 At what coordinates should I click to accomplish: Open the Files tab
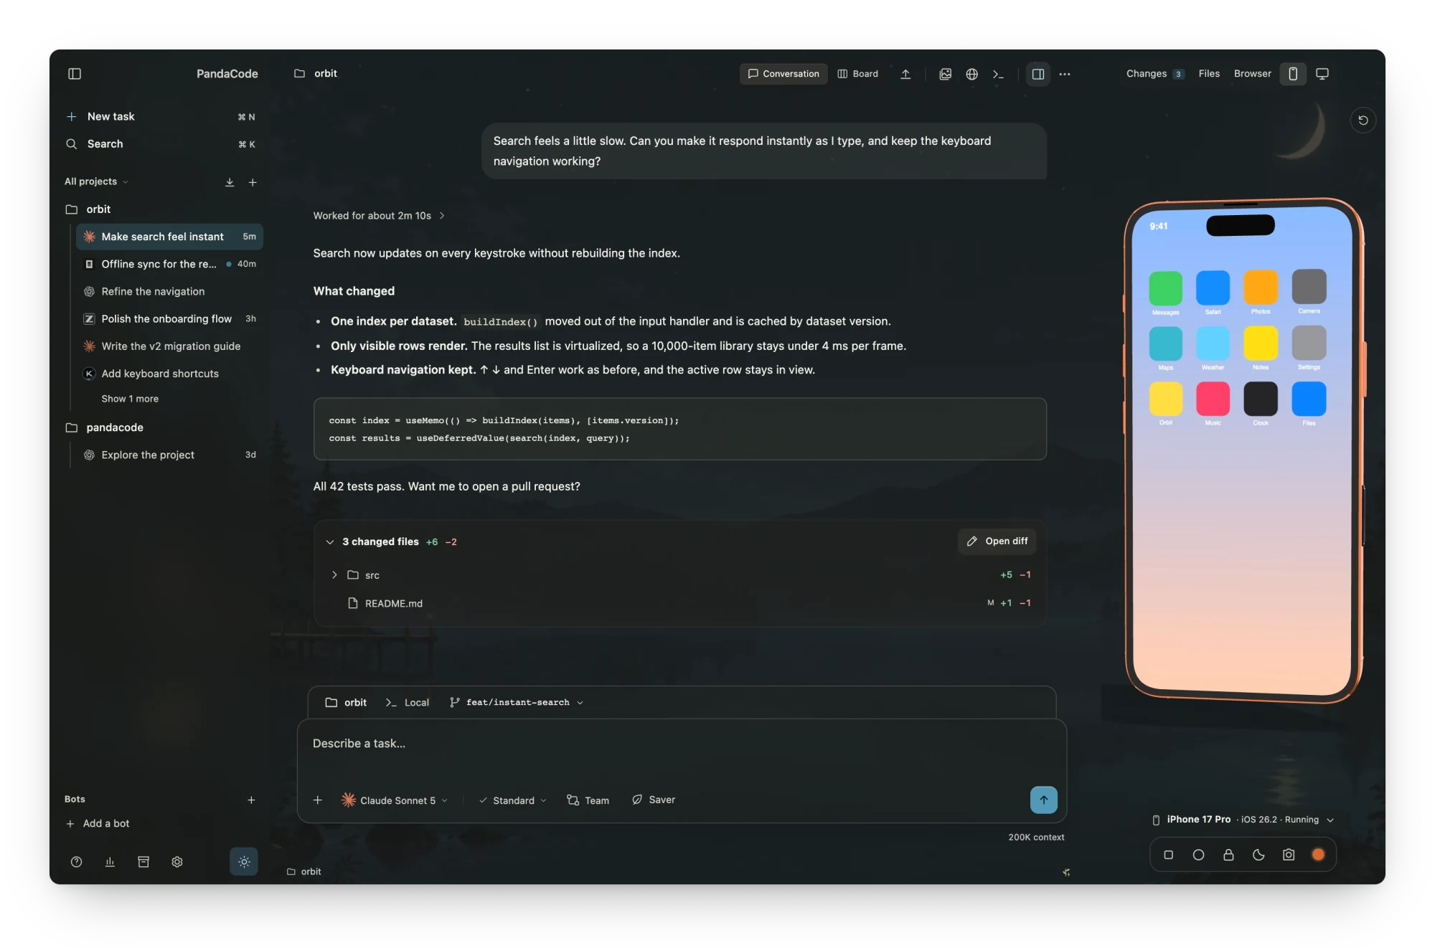pos(1209,74)
